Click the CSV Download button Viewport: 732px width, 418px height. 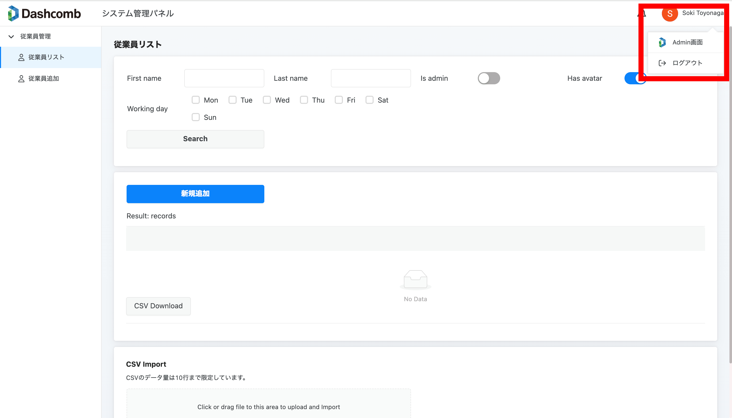158,306
